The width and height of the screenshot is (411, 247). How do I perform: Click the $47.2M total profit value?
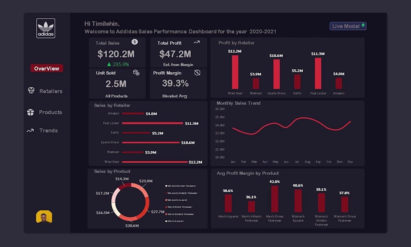[x=175, y=54]
